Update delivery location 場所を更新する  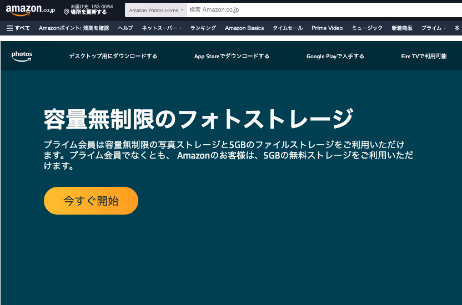click(x=89, y=12)
